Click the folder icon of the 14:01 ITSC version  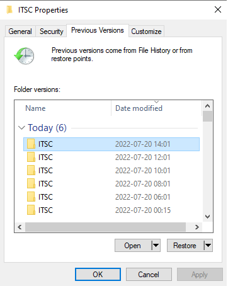coord(31,144)
